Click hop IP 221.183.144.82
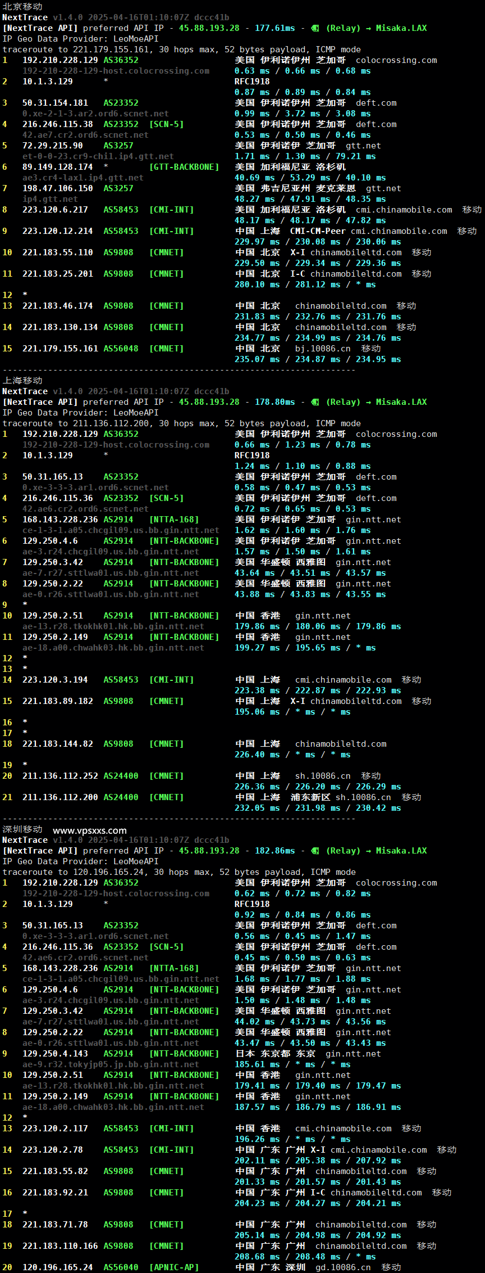Viewport: 485px width, 1273px height. click(58, 744)
